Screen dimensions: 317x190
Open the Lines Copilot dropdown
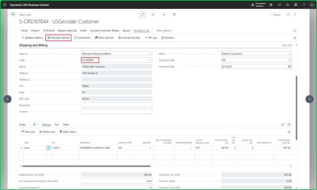click(x=36, y=125)
